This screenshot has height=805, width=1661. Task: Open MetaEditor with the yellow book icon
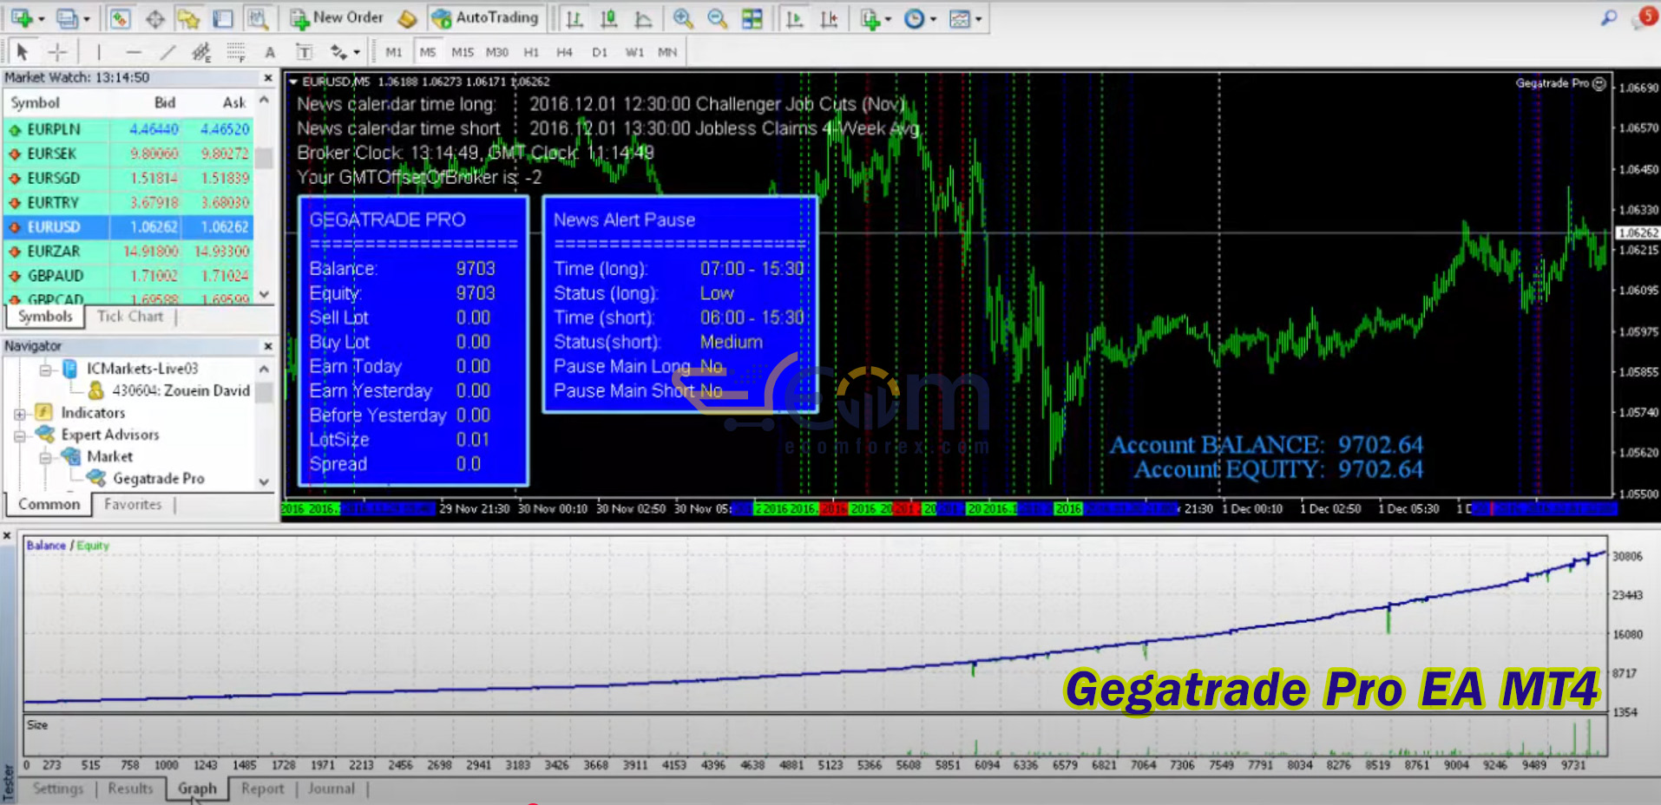[408, 18]
